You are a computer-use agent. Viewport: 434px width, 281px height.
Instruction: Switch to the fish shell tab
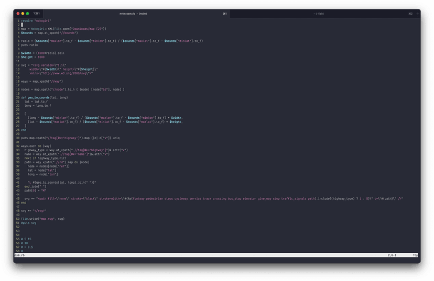[x=318, y=14]
